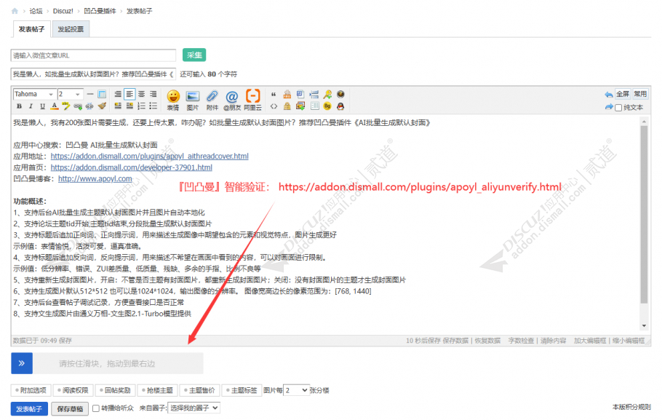Open the 附件 attachment tool
This screenshot has width=662, height=420.
click(212, 100)
